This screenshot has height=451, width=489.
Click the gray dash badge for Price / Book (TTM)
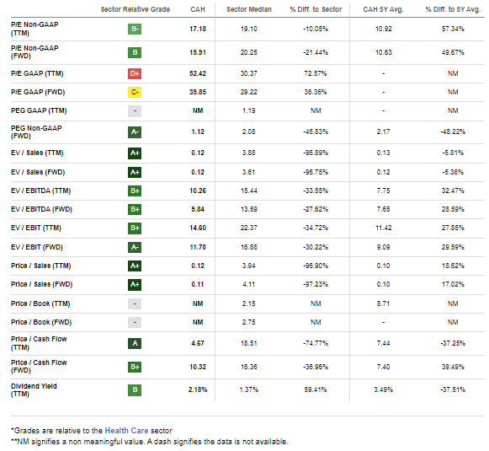(x=135, y=303)
